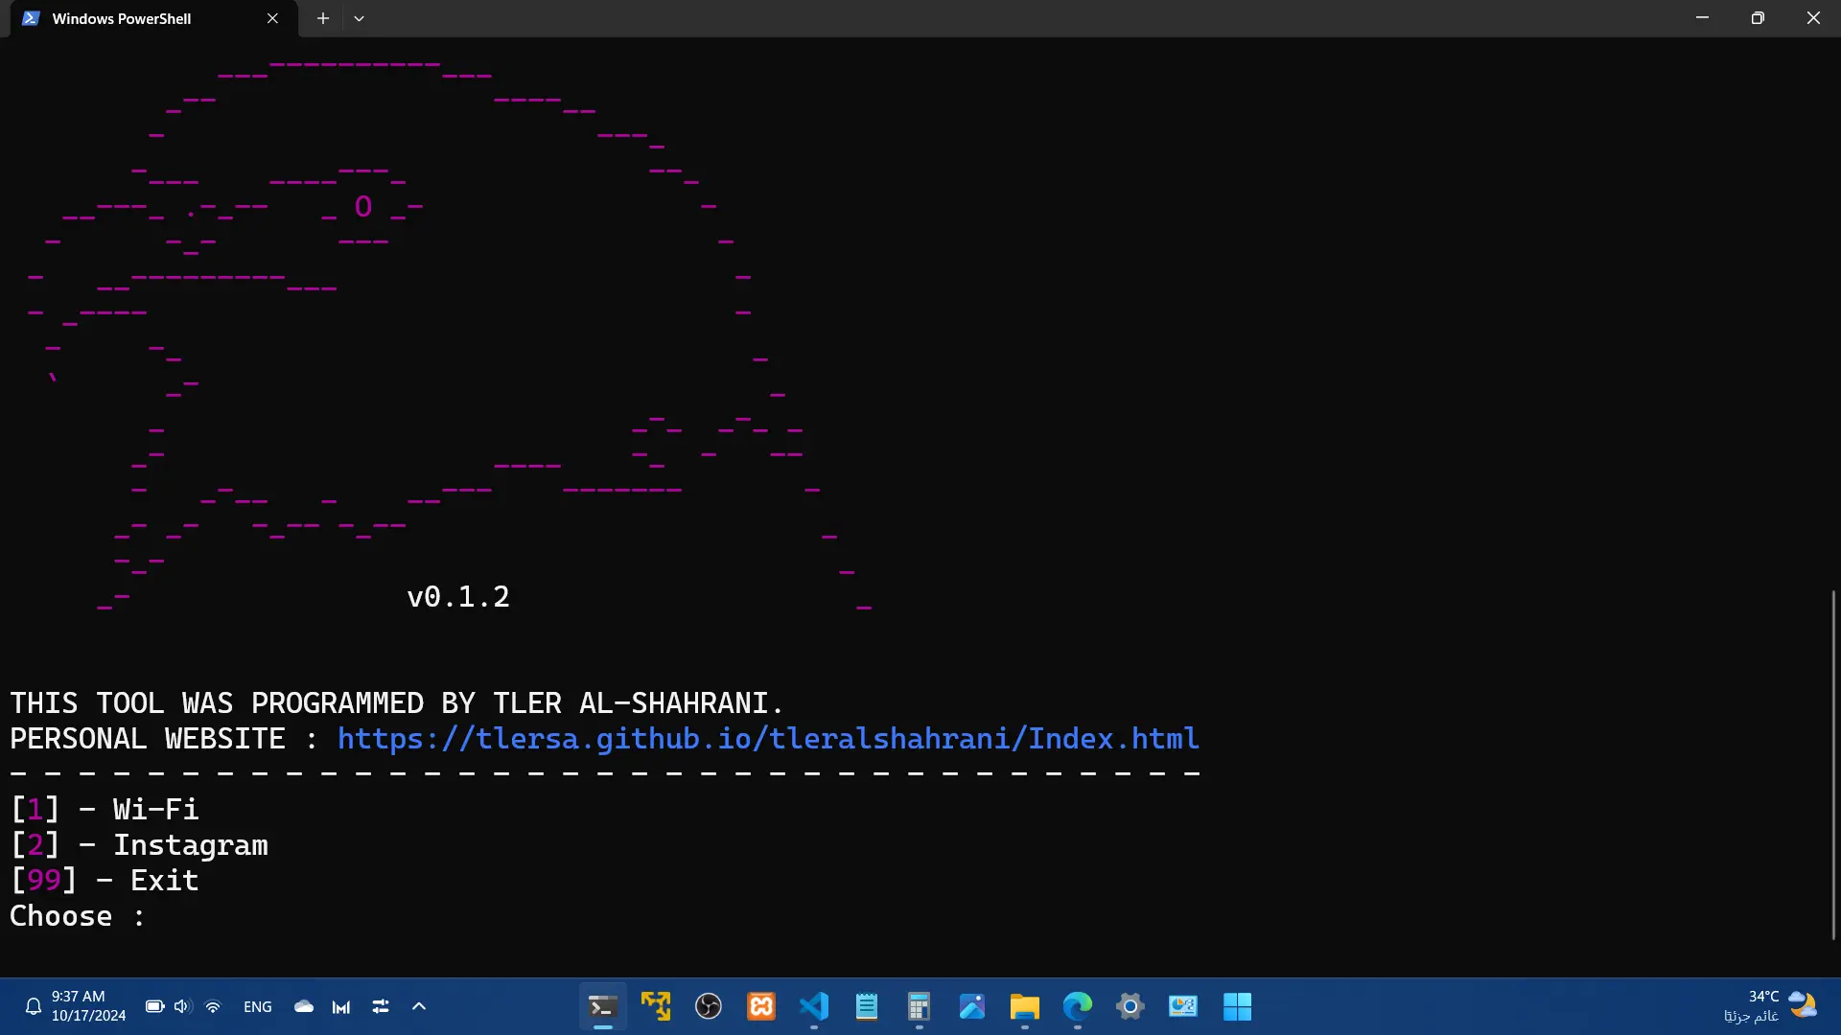Open Microsoft Edge from the taskbar
Viewport: 1841px width, 1035px height.
tap(1078, 1006)
